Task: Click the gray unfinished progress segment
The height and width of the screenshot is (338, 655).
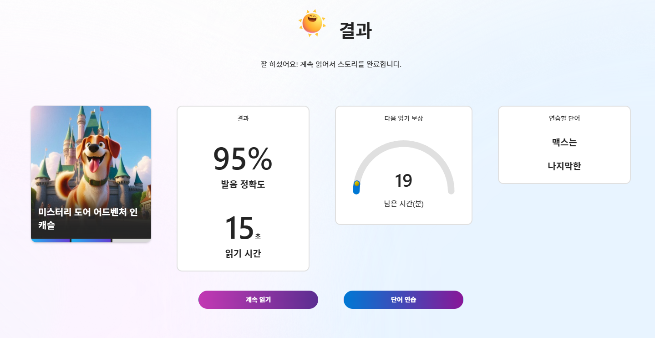Action: pos(132,241)
